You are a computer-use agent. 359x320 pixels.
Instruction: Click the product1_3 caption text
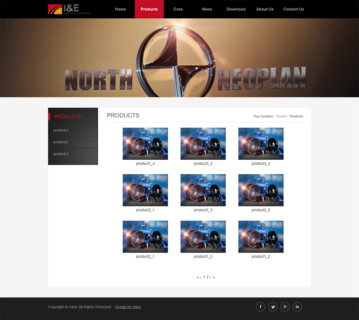203,257
